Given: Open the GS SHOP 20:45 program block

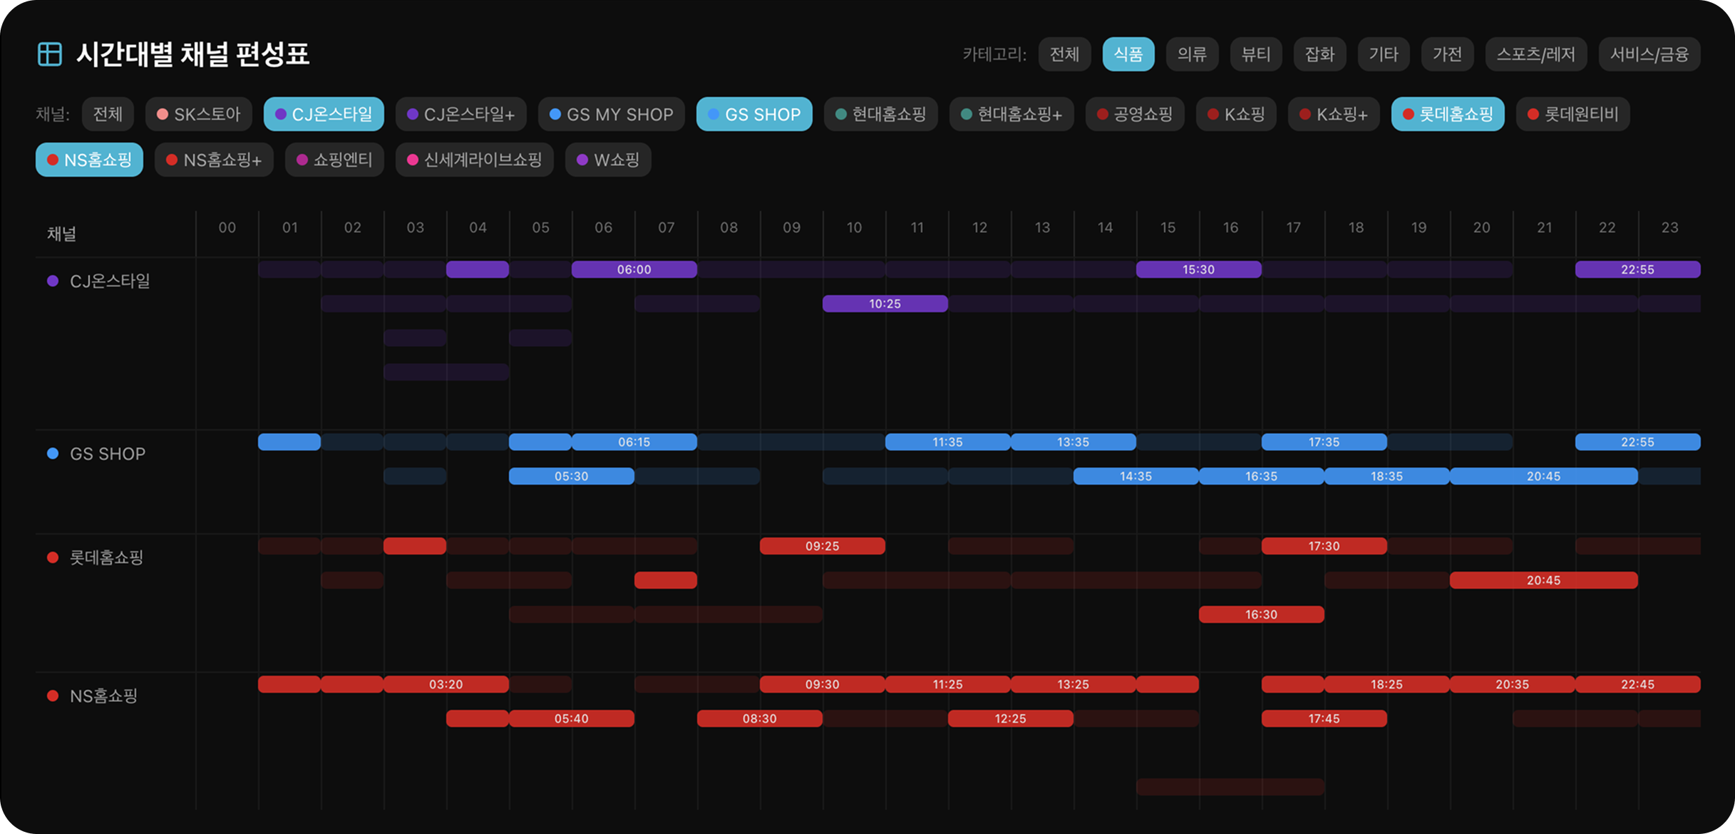Looking at the screenshot, I should point(1543,476).
